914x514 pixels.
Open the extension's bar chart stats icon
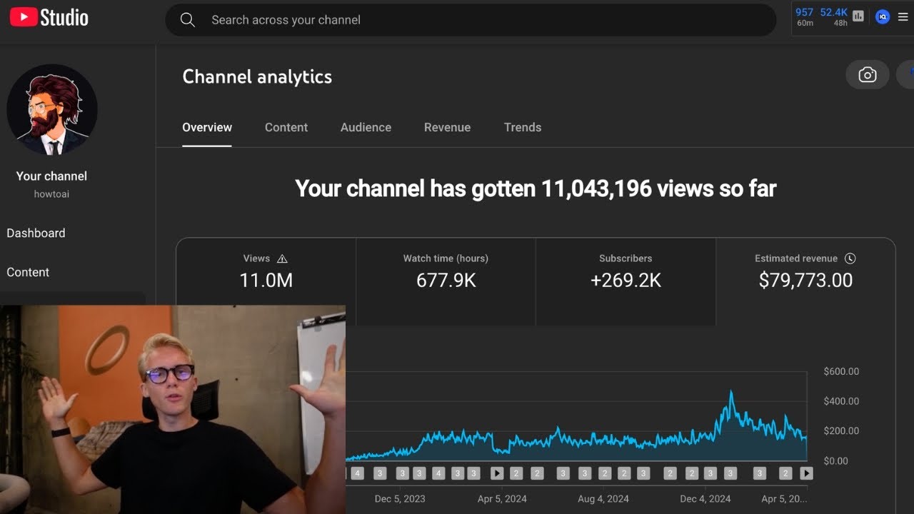point(858,16)
